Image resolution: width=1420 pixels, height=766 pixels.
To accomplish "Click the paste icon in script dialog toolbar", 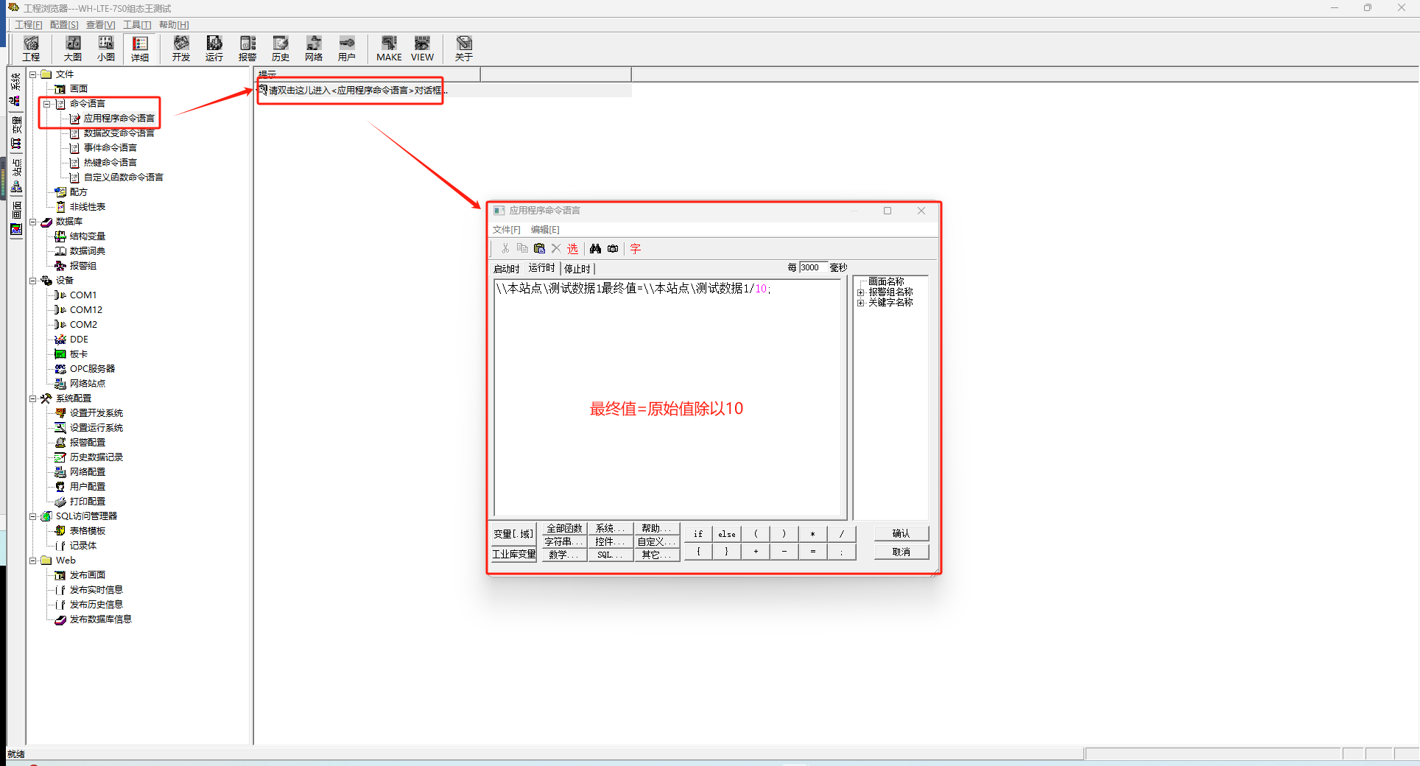I will 539,249.
